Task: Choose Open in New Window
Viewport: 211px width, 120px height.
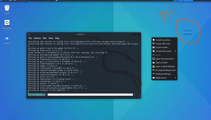Action: (x=164, y=66)
